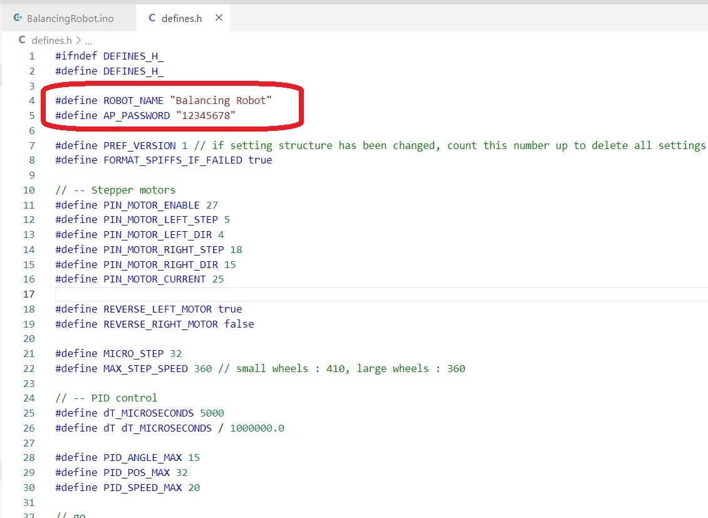Click MAX_STEP_SPEED on line 22
This screenshot has width=708, height=518.
tap(145, 368)
